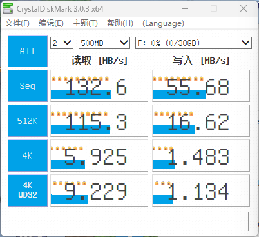Click the 512K read result 115.3
Image resolution: width=259 pixels, height=237 pixels.
coord(99,121)
